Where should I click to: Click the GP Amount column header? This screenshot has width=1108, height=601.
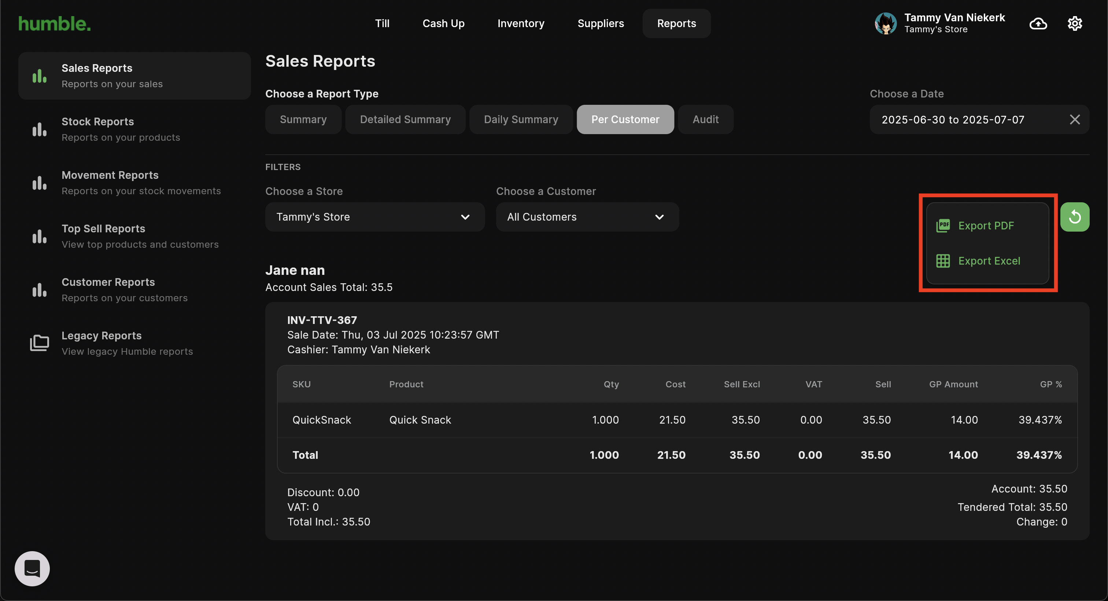[x=953, y=384]
